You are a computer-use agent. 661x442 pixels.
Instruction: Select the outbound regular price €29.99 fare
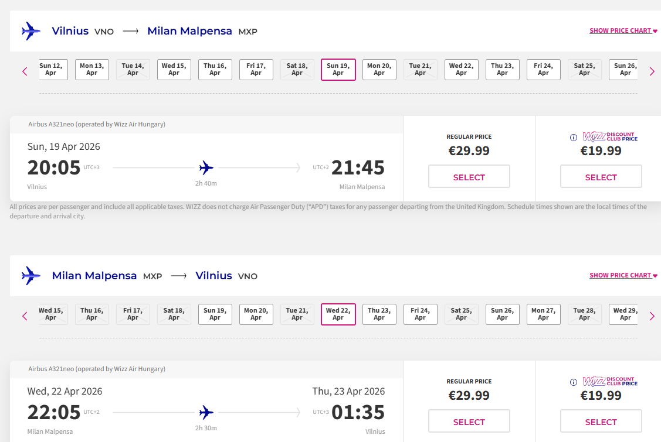tap(469, 177)
